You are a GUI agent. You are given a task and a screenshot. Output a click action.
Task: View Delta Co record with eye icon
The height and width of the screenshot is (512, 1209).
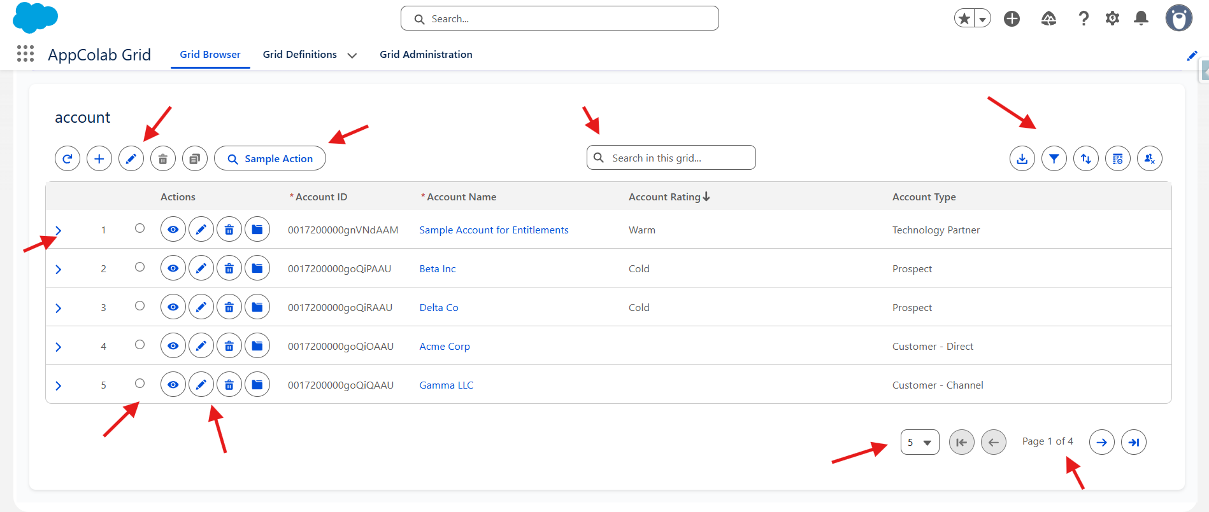tap(173, 307)
